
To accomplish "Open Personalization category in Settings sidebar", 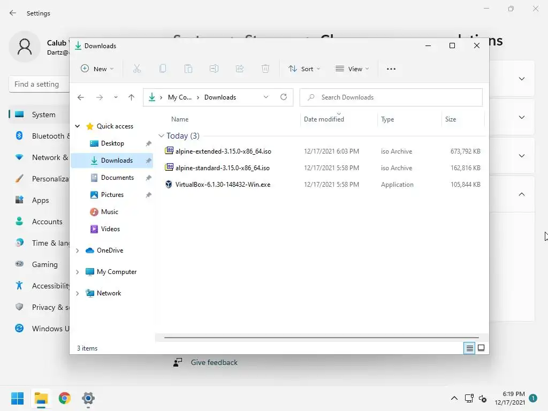I will click(x=39, y=179).
